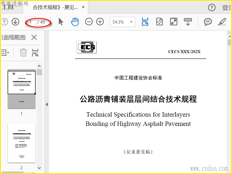This screenshot has height=174, width=232.
Task: Click the page number input field
Action: point(31,22)
